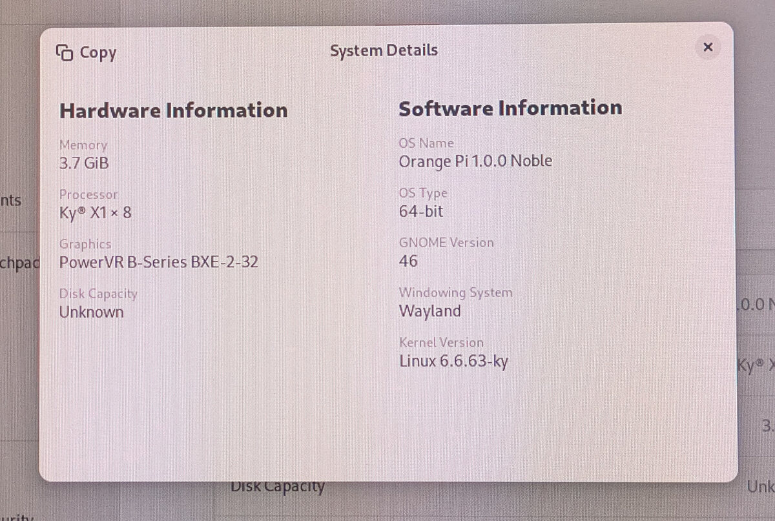This screenshot has width=775, height=521.
Task: Select the Ky X1 × 8 processor value
Action: 95,212
